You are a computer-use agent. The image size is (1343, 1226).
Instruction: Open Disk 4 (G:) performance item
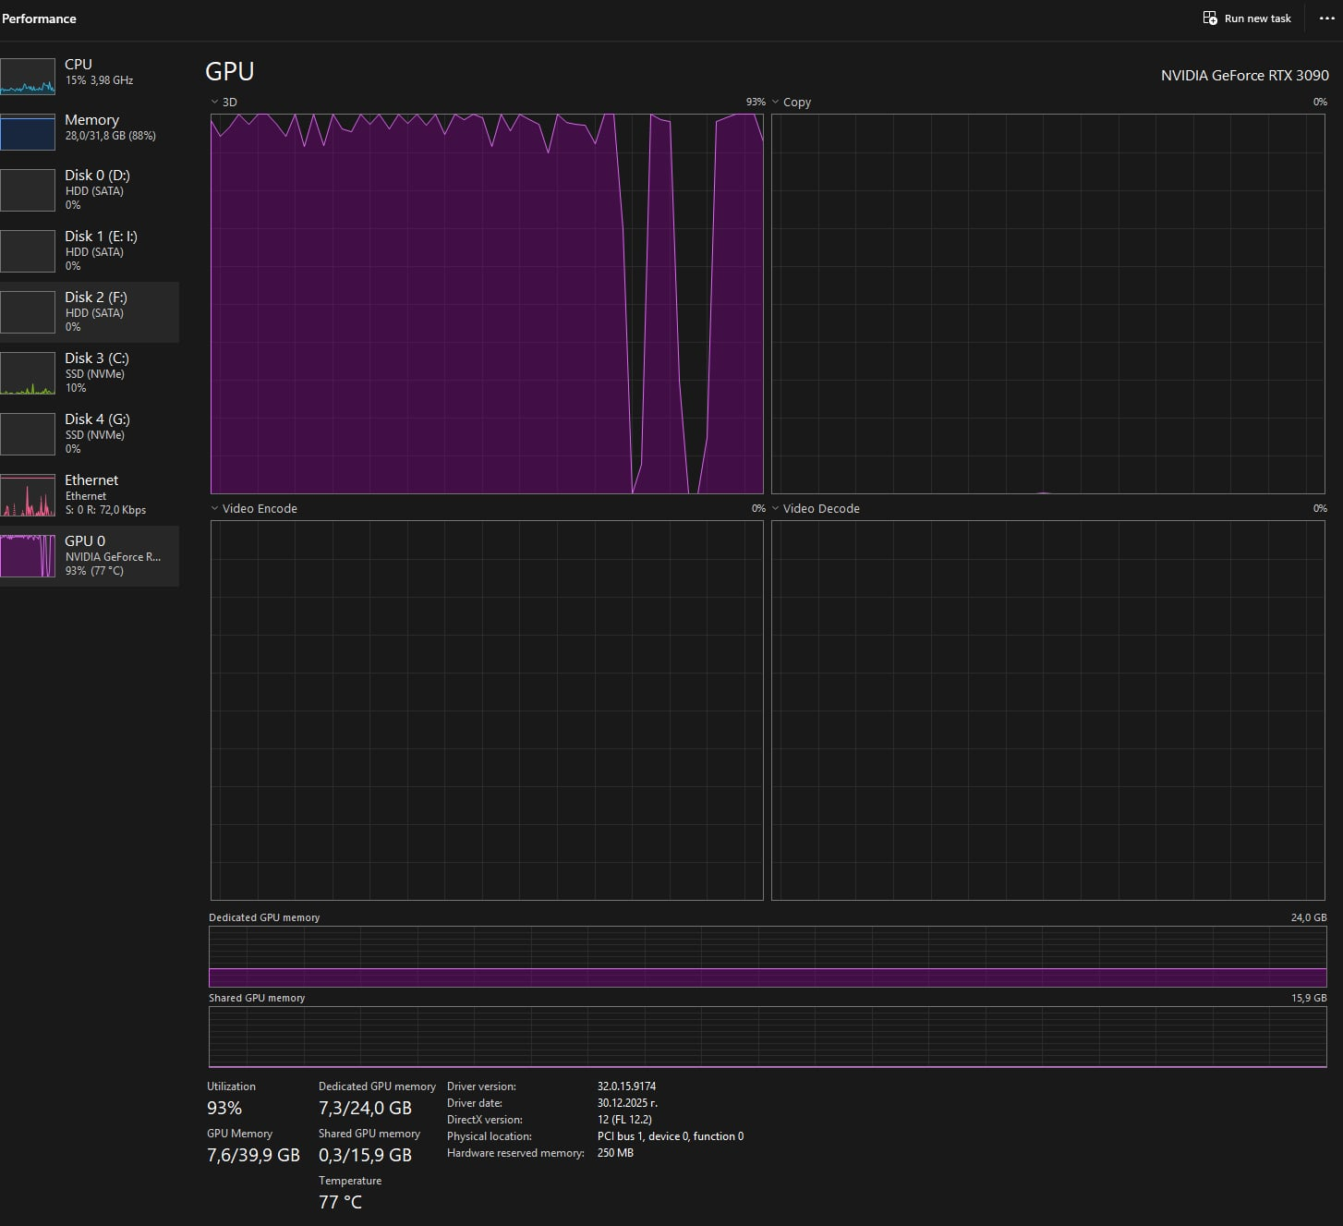coord(90,433)
